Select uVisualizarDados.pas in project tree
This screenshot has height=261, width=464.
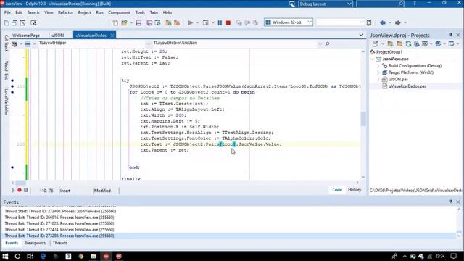coord(407,86)
